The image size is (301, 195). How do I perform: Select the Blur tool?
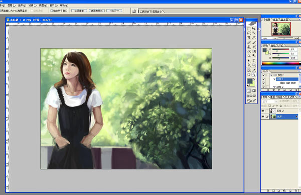point(249,55)
